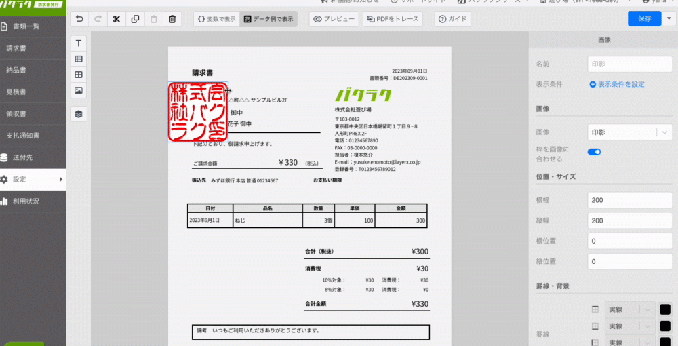This screenshot has height=346, width=678.
Task: Click the ねじ item cell in the table
Action: (268, 220)
